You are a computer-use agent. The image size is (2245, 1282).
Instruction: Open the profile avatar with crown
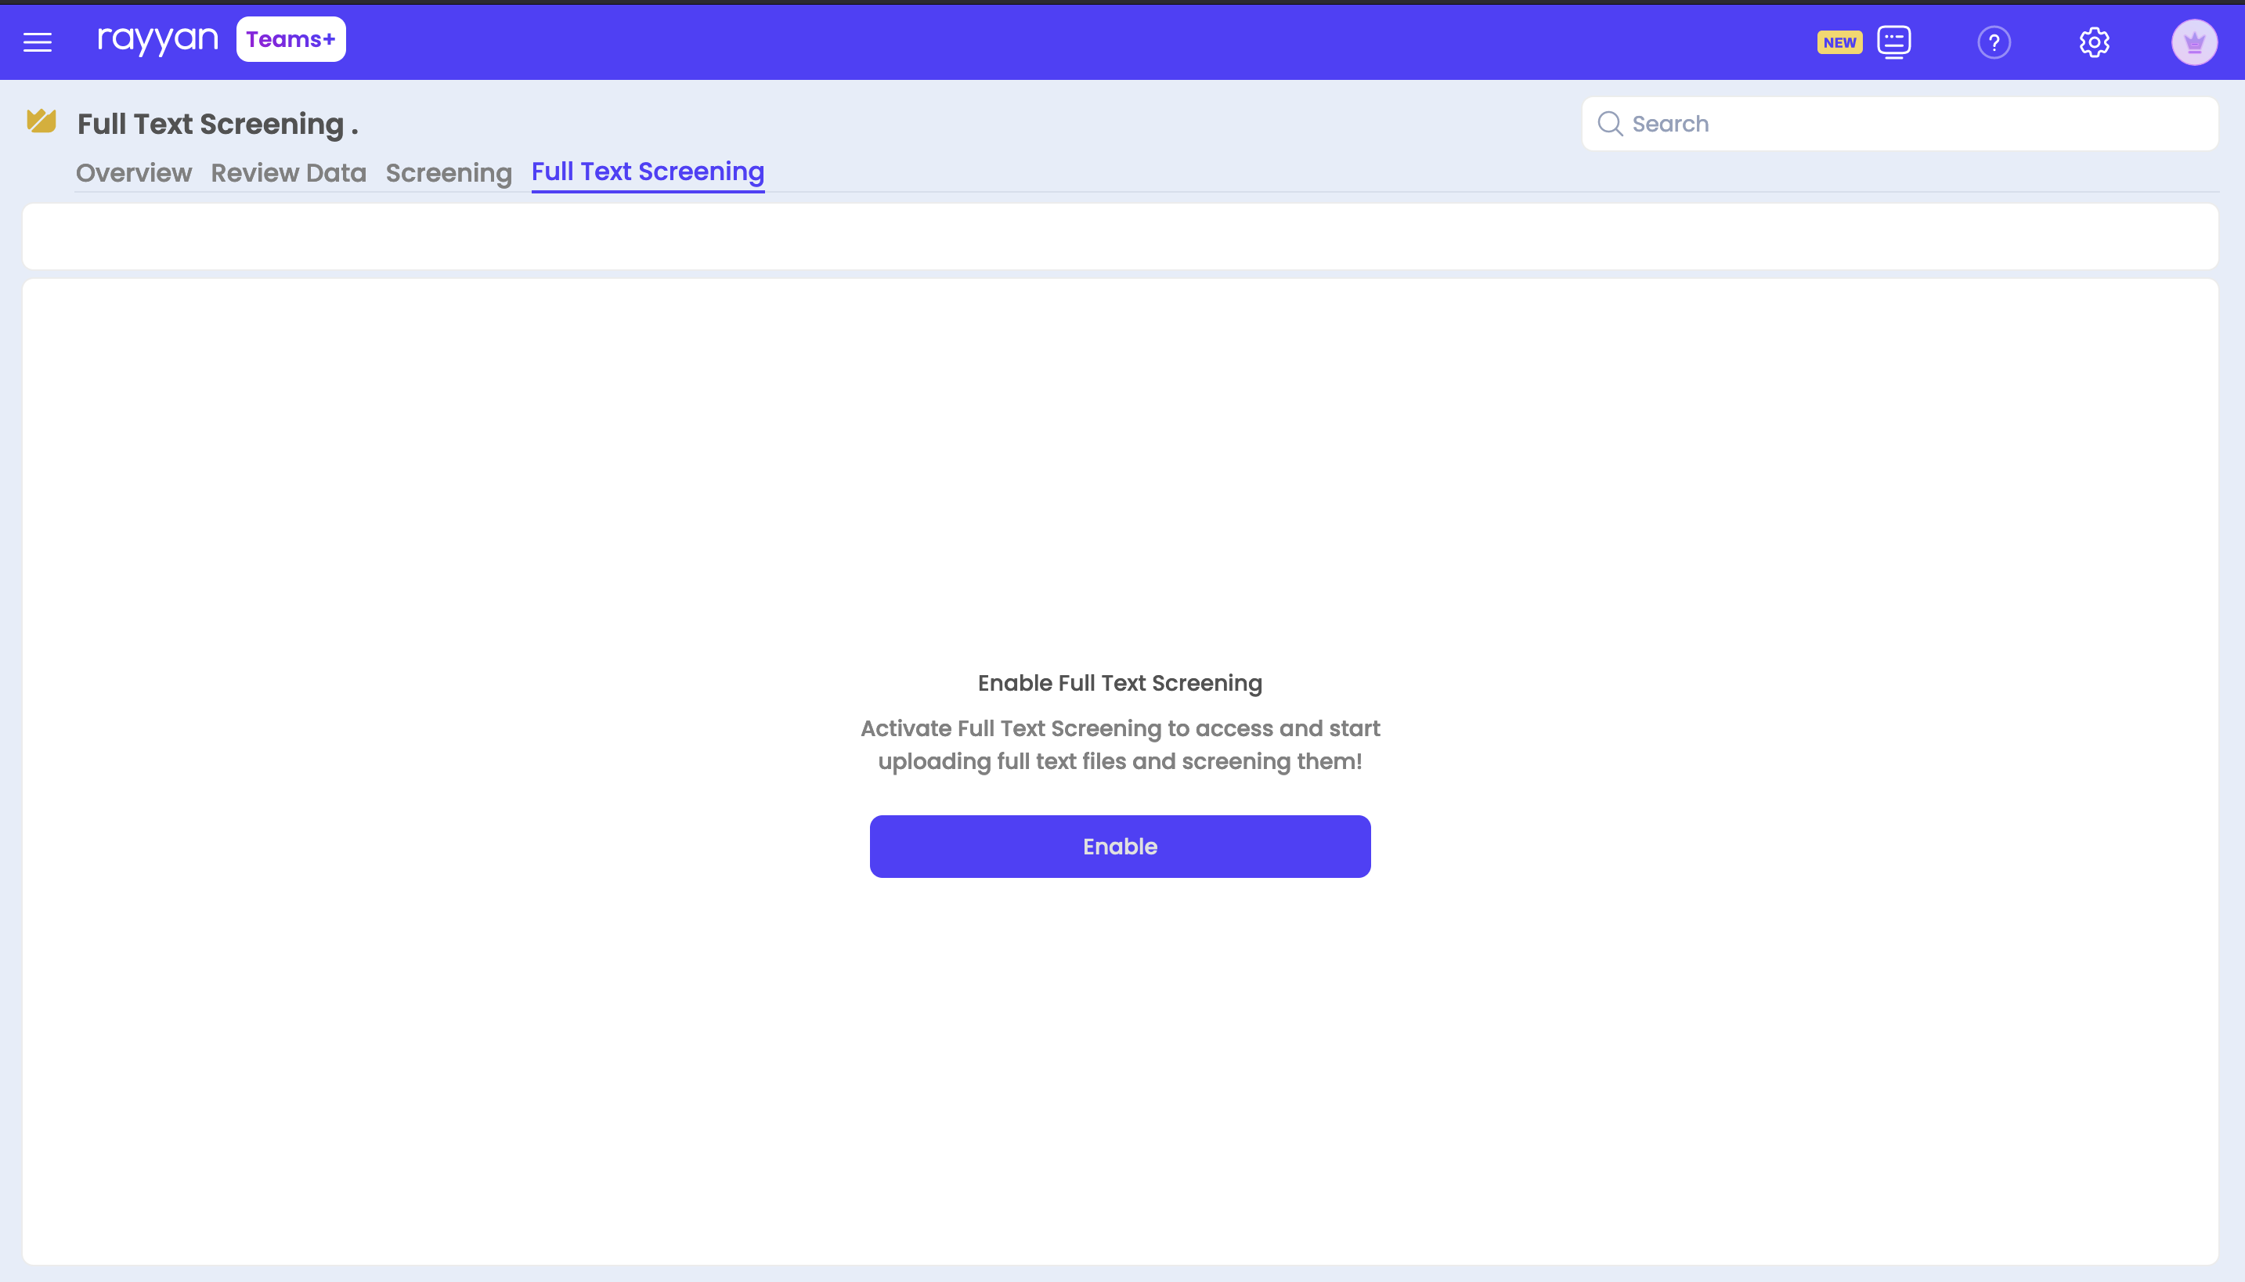point(2193,42)
